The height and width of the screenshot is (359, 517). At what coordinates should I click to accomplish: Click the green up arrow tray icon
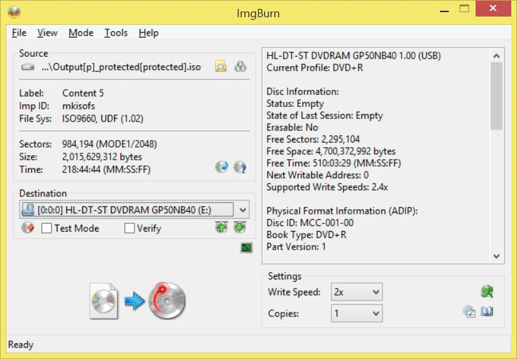(x=221, y=228)
